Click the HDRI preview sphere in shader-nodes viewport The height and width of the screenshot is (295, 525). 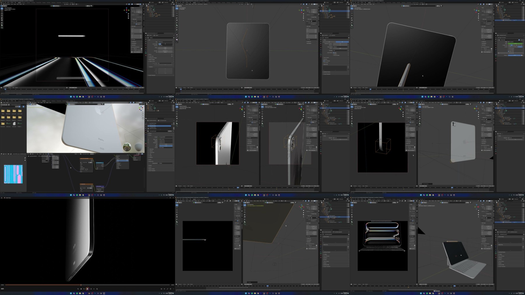coord(127,147)
